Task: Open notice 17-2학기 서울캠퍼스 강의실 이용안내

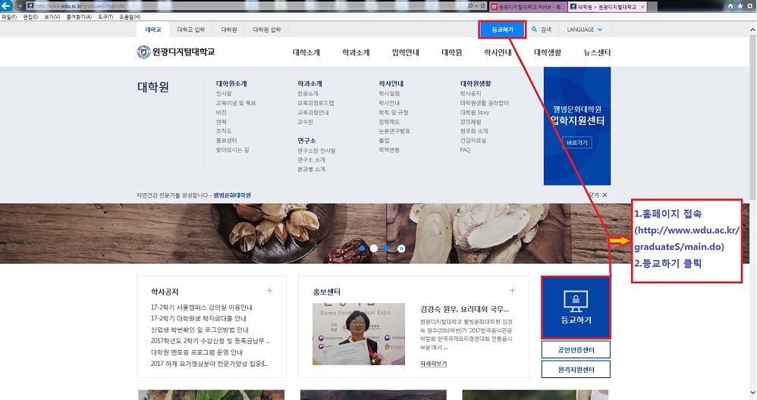Action: point(201,307)
